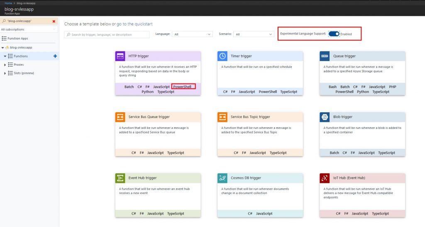This screenshot has height=227, width=425.
Task: Choose C# on the Event Hub trigger card
Action: coord(134,214)
